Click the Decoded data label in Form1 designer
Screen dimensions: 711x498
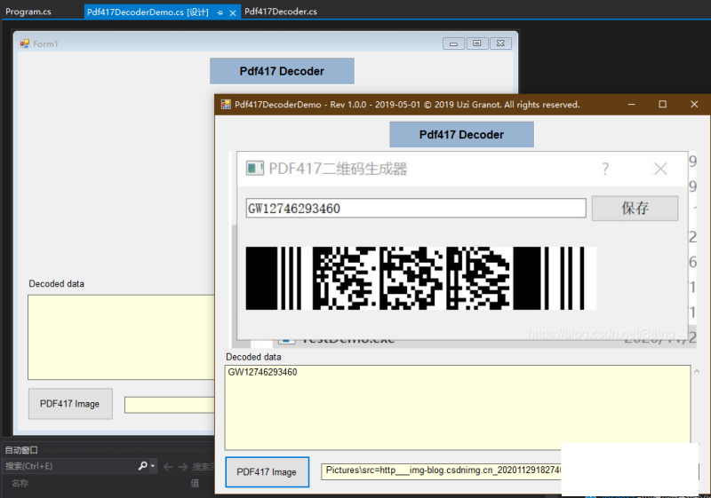click(x=56, y=284)
